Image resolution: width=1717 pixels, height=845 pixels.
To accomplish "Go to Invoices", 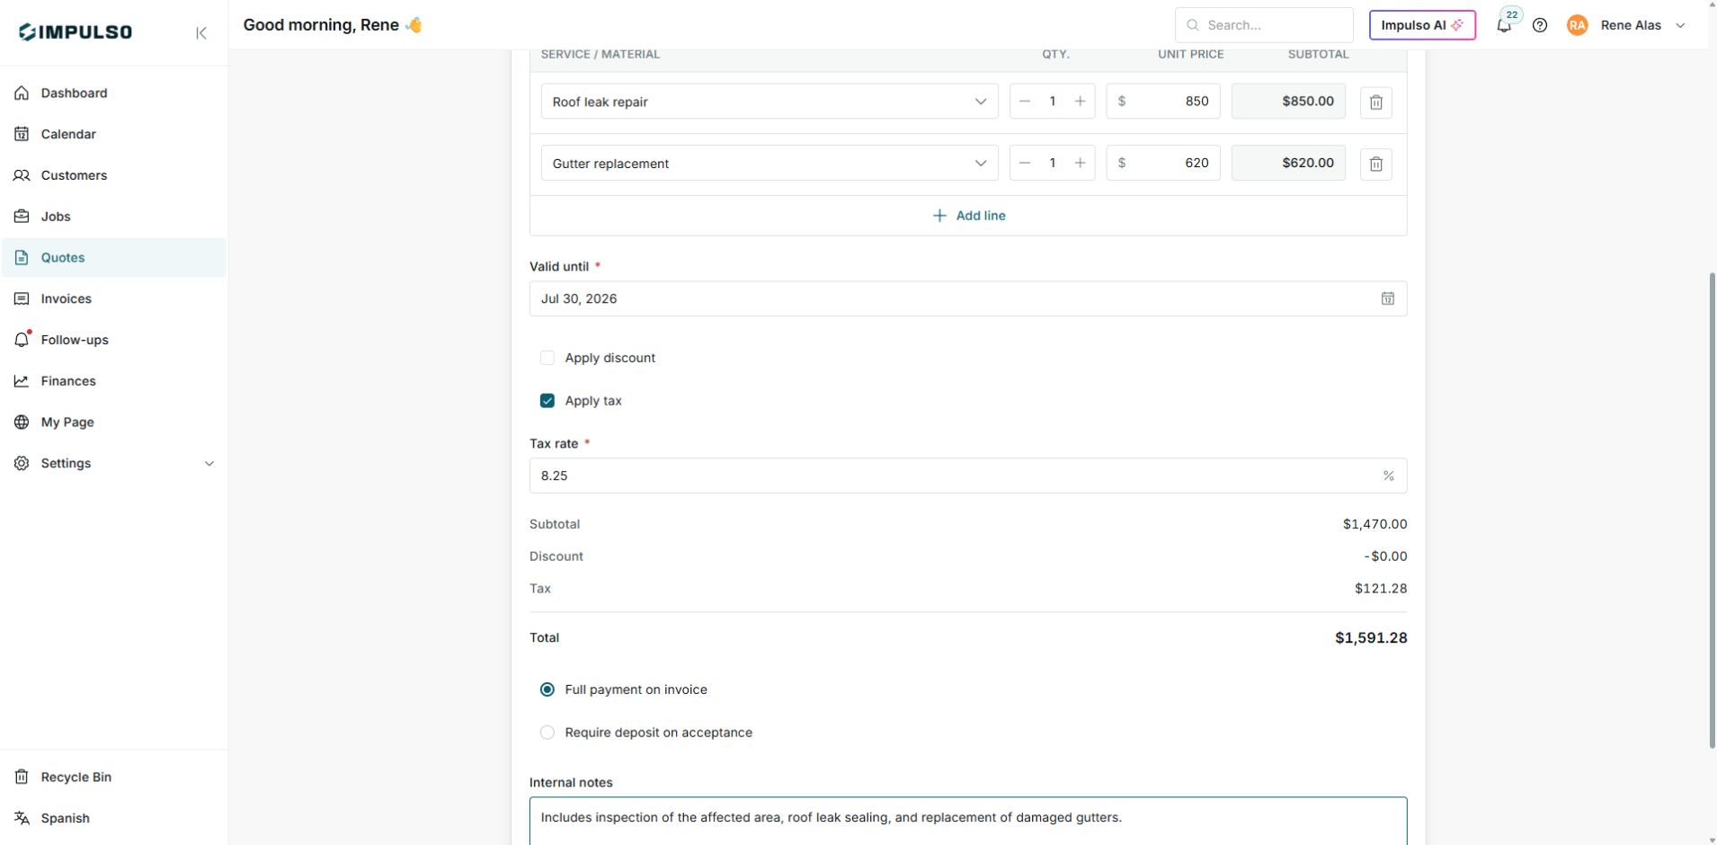I will pos(113,298).
